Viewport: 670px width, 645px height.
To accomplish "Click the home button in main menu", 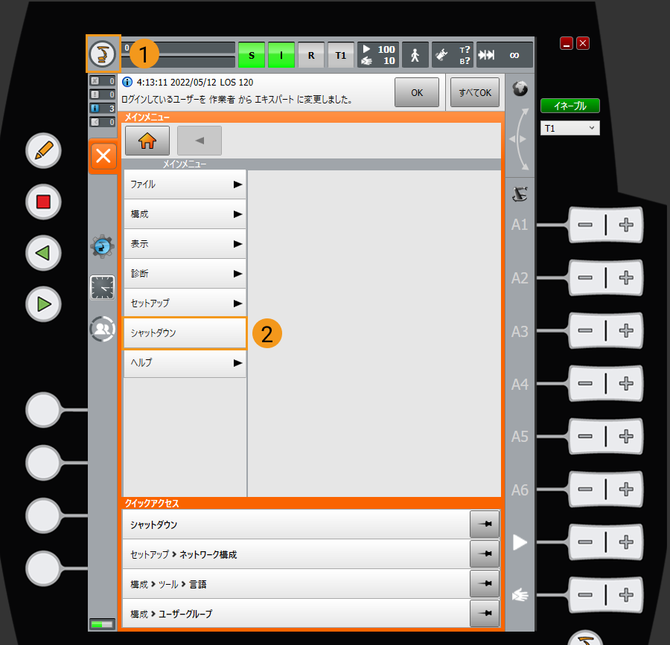I will click(147, 141).
